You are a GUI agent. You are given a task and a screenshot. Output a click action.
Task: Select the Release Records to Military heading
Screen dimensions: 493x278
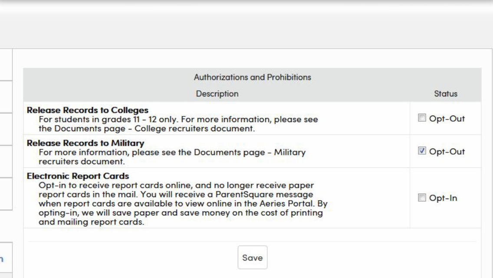point(85,143)
